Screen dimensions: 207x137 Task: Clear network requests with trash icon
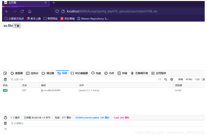(5, 79)
